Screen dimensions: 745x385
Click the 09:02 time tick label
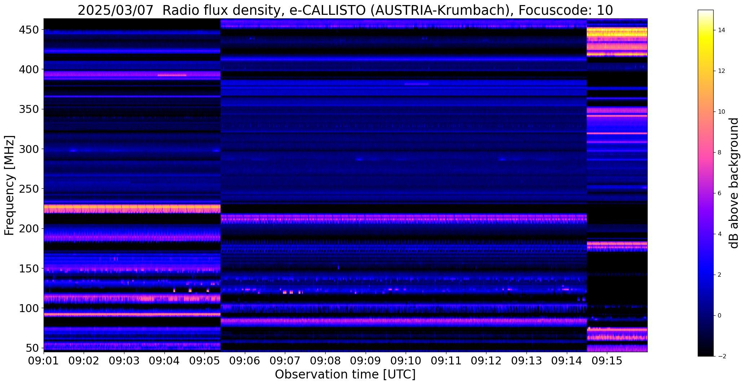(84, 360)
